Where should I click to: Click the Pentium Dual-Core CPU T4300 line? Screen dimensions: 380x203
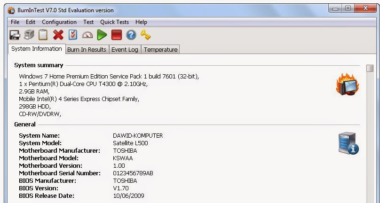83,84
